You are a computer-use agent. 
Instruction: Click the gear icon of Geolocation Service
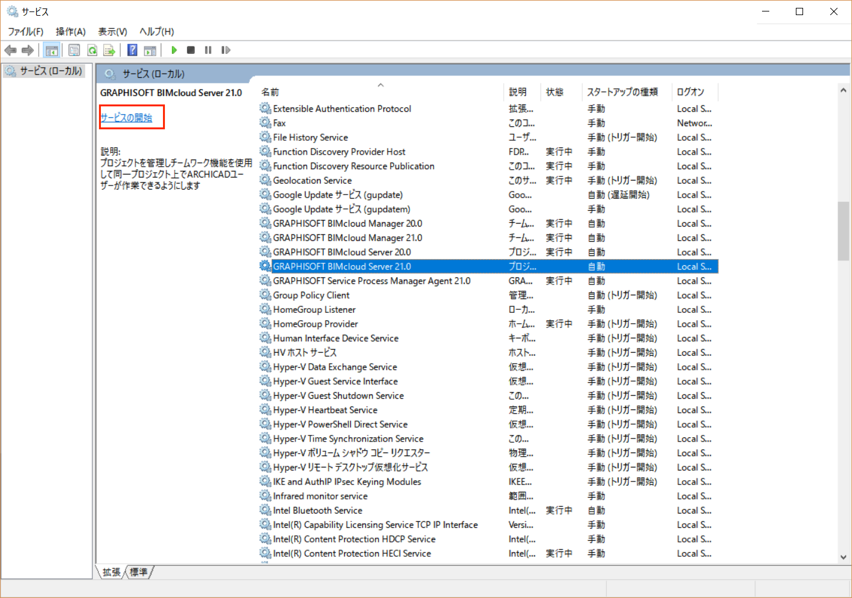point(265,180)
